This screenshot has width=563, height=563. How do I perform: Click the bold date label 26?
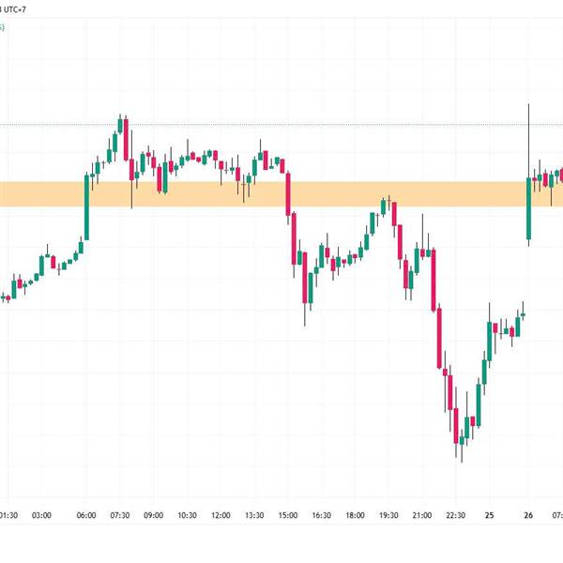[528, 515]
